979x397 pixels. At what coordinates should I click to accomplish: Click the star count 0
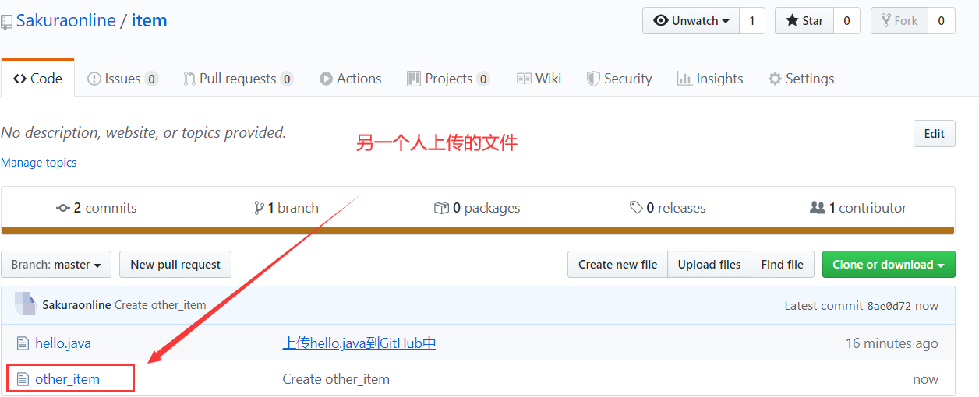846,21
